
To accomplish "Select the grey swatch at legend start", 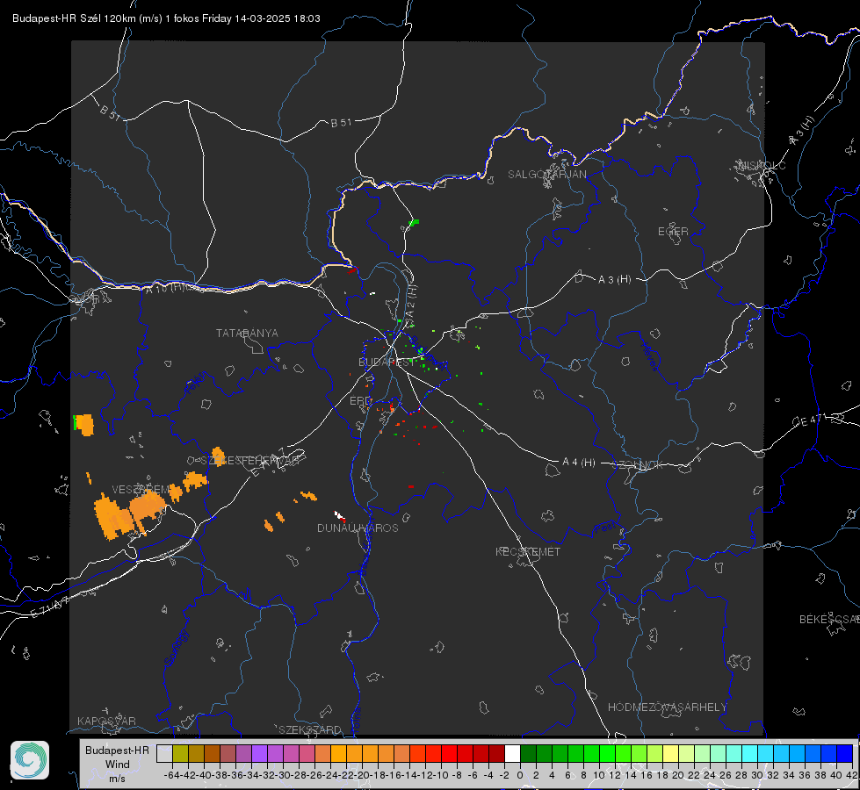I will (x=164, y=753).
